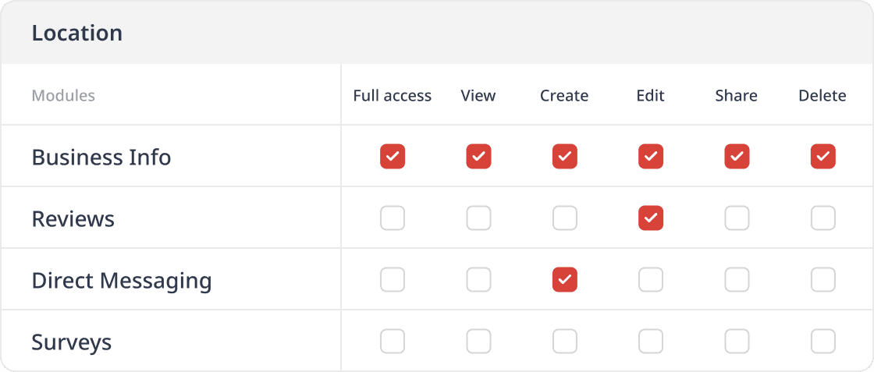This screenshot has width=874, height=372.
Task: Enable Full access for Reviews
Action: tap(393, 218)
